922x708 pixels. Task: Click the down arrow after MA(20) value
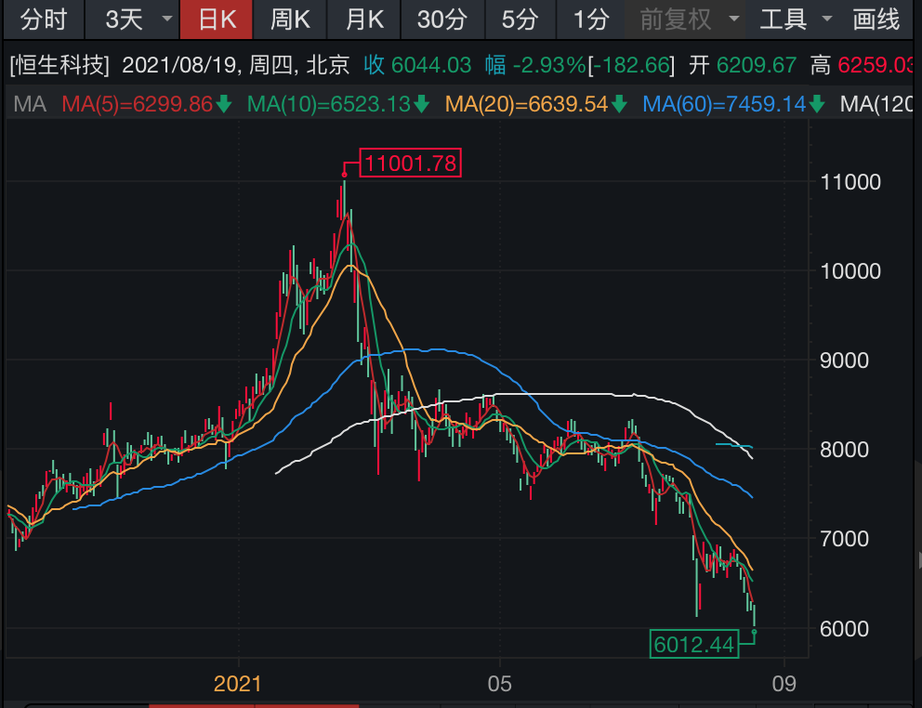tap(619, 105)
